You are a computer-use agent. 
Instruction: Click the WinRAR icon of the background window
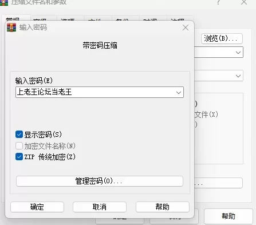click(4, 3)
